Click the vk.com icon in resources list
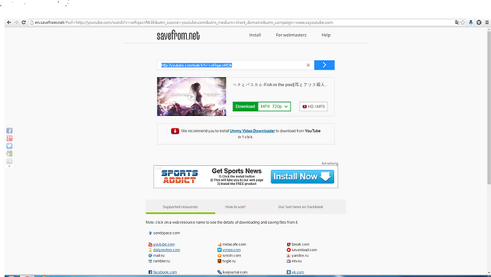 [x=288, y=272]
